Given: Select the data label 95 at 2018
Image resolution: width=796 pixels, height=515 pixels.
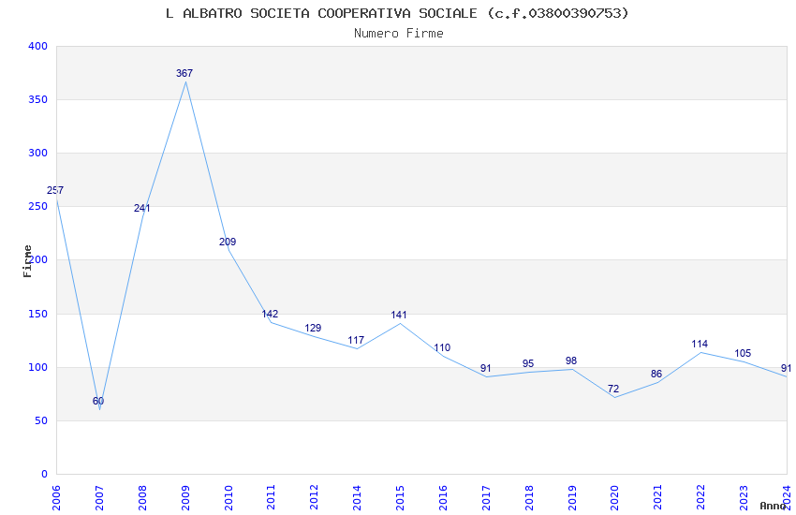Looking at the screenshot, I should pyautogui.click(x=528, y=363).
